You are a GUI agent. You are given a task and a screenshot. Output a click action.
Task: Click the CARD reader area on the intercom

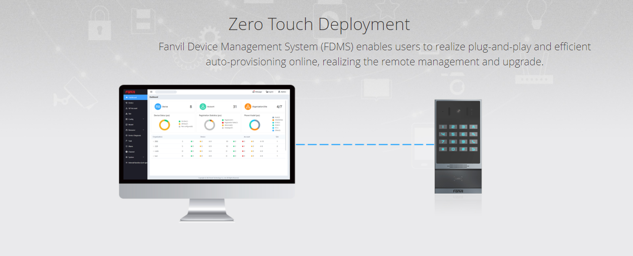pos(458,178)
